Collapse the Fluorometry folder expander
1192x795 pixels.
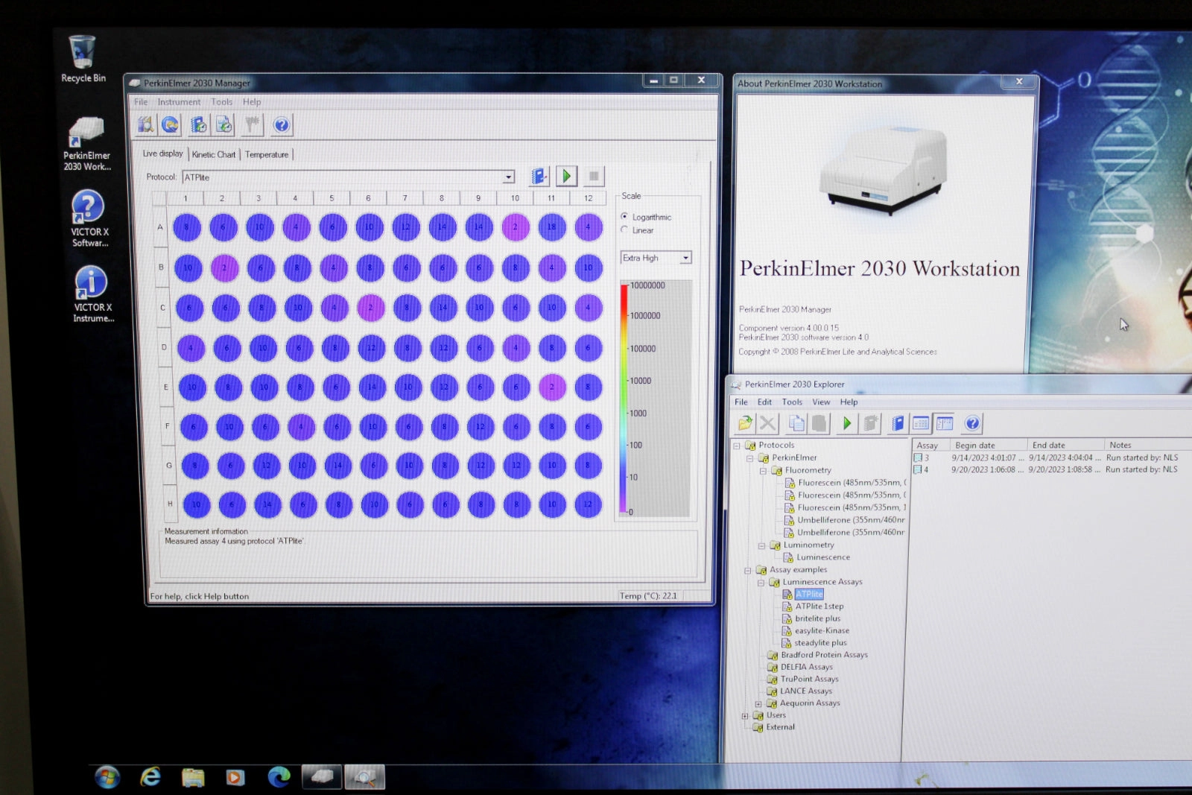pos(762,471)
